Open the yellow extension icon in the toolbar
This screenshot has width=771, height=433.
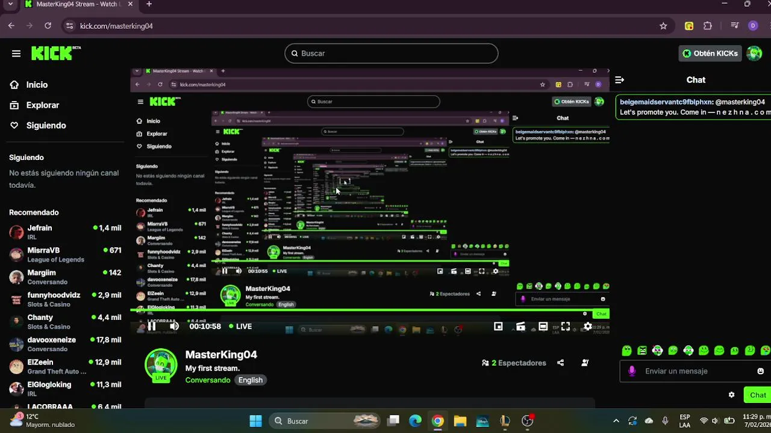[x=689, y=26]
